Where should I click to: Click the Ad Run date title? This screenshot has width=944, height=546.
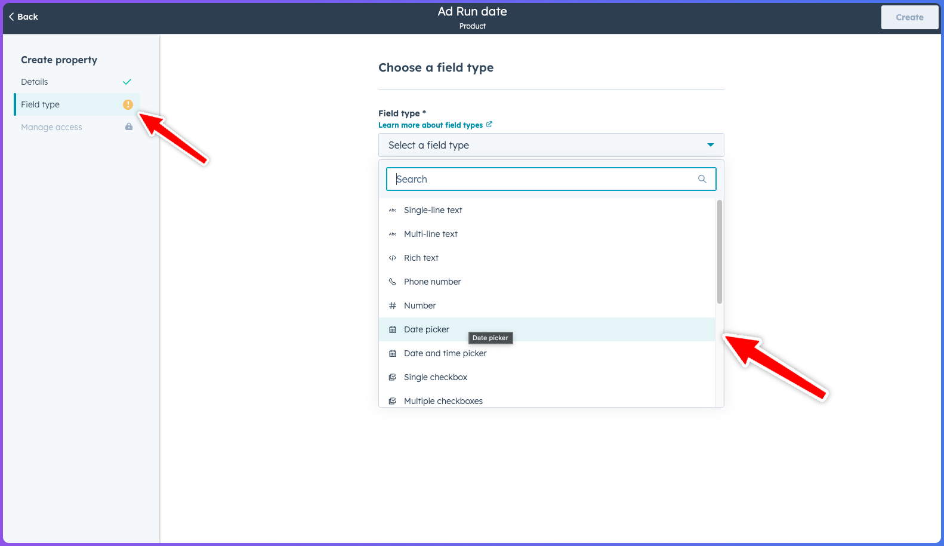coord(473,11)
